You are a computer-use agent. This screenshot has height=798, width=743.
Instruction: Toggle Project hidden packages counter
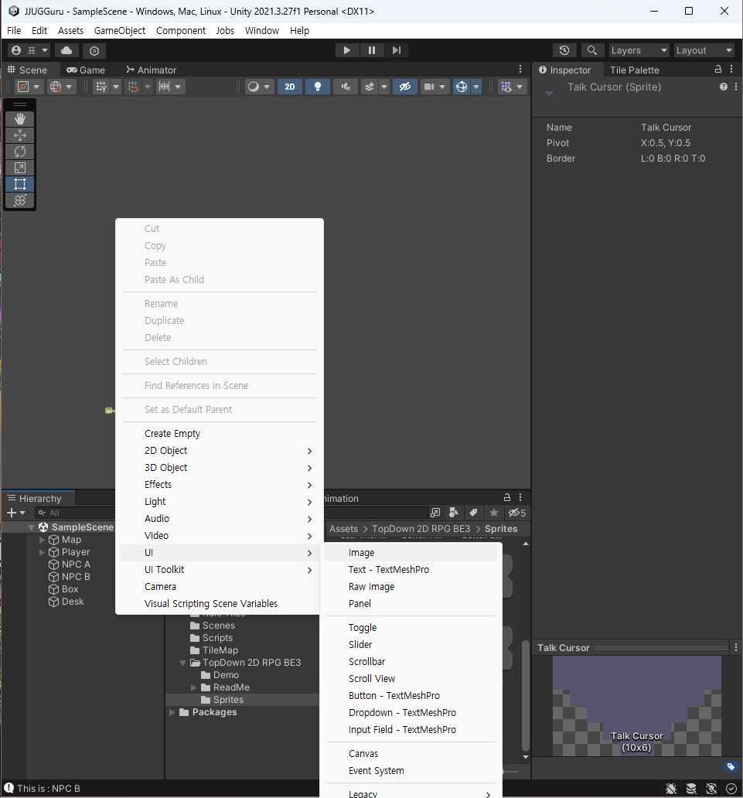tap(516, 513)
